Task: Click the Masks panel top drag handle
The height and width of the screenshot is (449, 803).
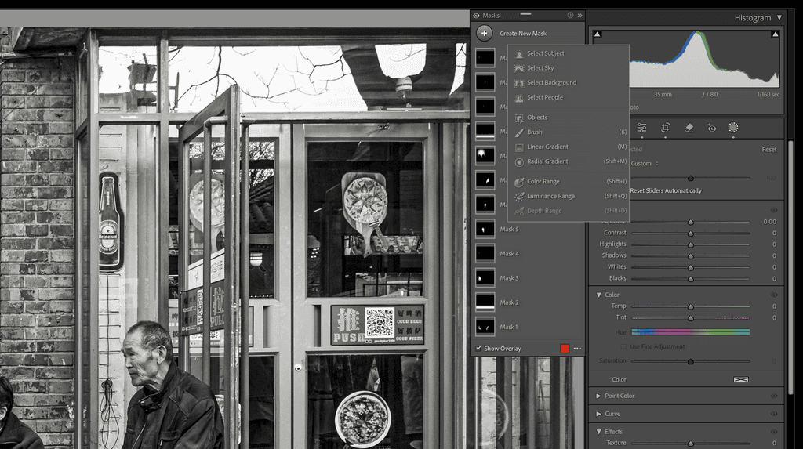Action: tap(525, 14)
